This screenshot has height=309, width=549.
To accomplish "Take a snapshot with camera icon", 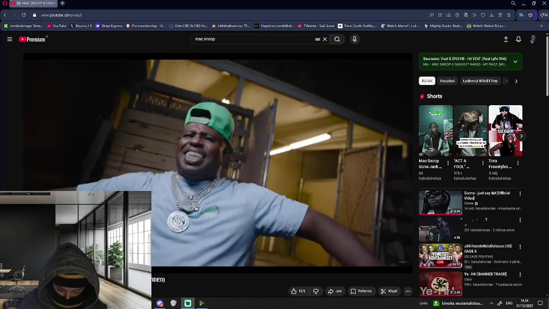I will (449, 15).
